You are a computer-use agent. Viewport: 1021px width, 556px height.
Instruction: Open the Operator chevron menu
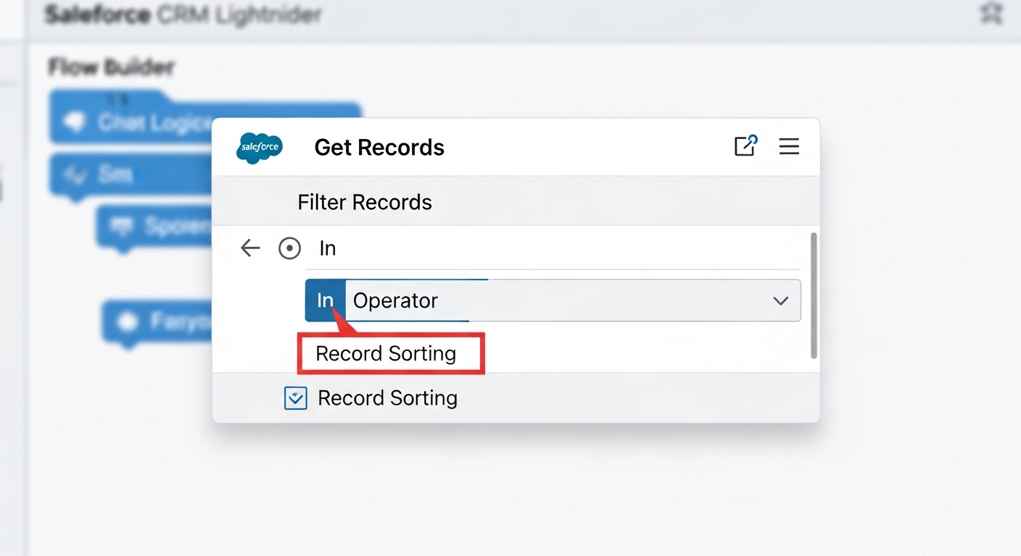coord(781,300)
